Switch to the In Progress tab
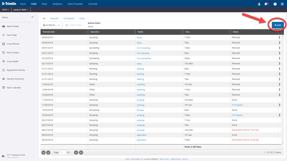Screen dimensions: 287x161 (69, 18)
